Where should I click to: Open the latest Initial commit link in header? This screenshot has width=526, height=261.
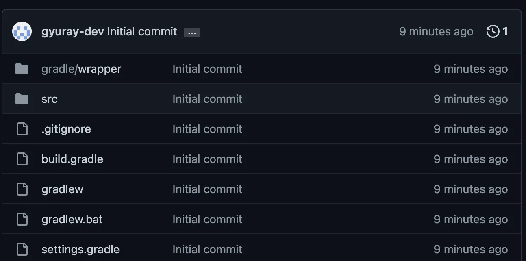[142, 32]
